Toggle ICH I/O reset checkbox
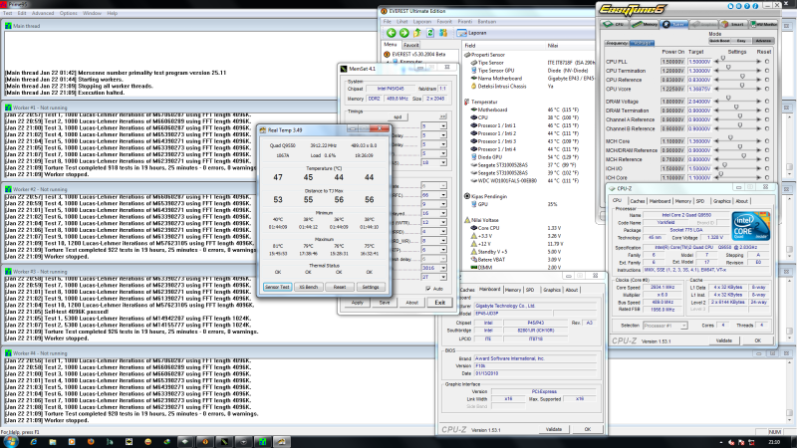This screenshot has height=448, width=797. click(x=766, y=168)
